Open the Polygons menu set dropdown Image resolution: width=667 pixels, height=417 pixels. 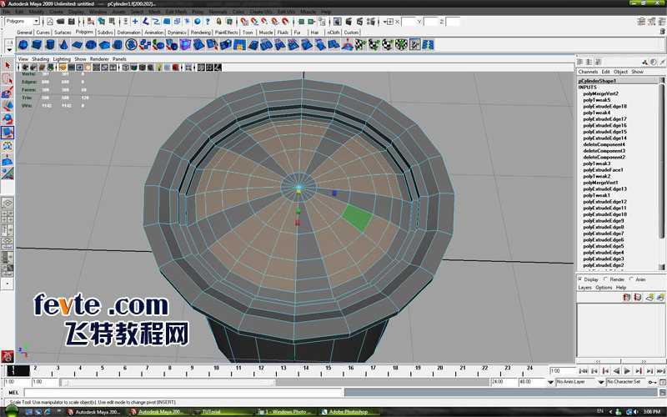pos(23,22)
